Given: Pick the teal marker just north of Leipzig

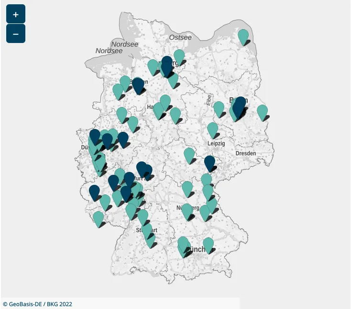Looking at the screenshot, I should 212,129.
